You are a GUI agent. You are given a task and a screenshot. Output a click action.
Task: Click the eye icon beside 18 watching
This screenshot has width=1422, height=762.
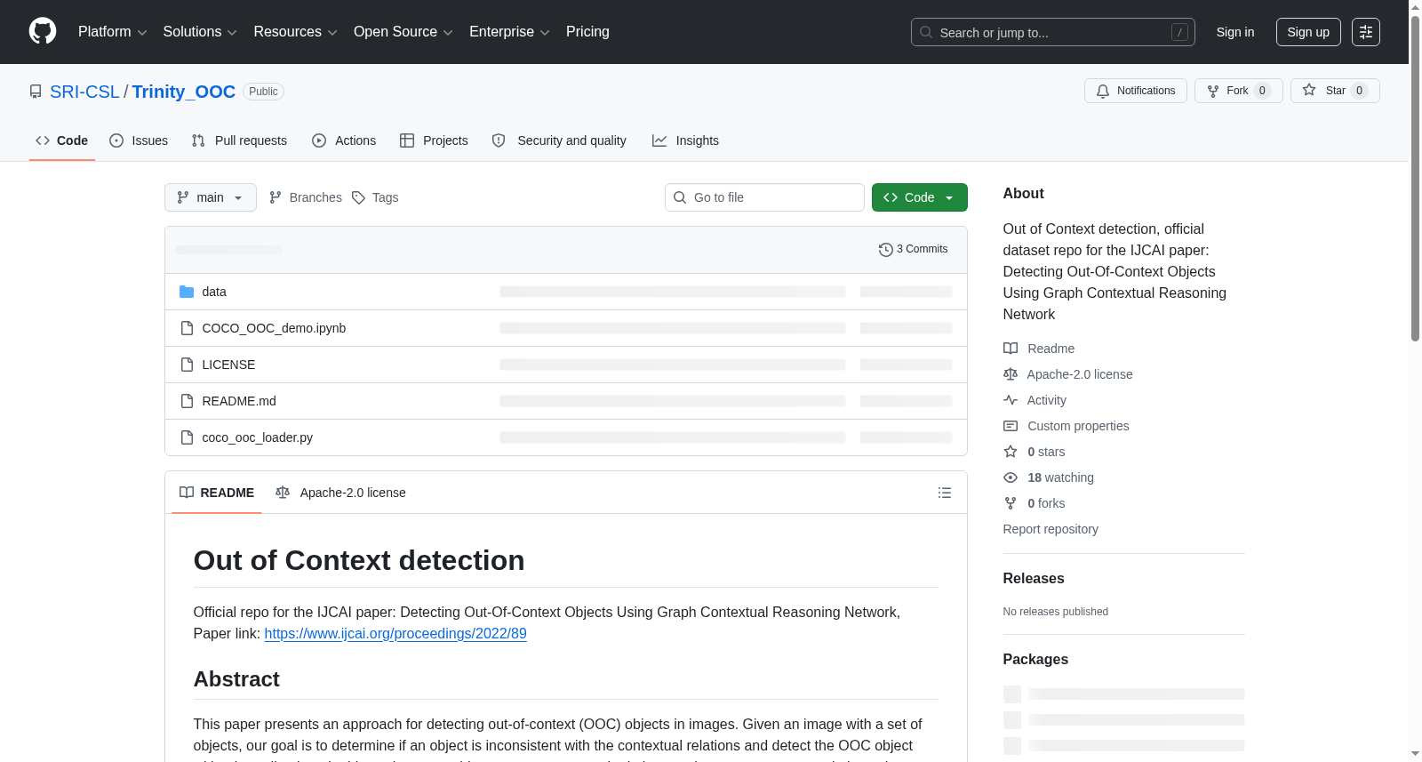1011,477
